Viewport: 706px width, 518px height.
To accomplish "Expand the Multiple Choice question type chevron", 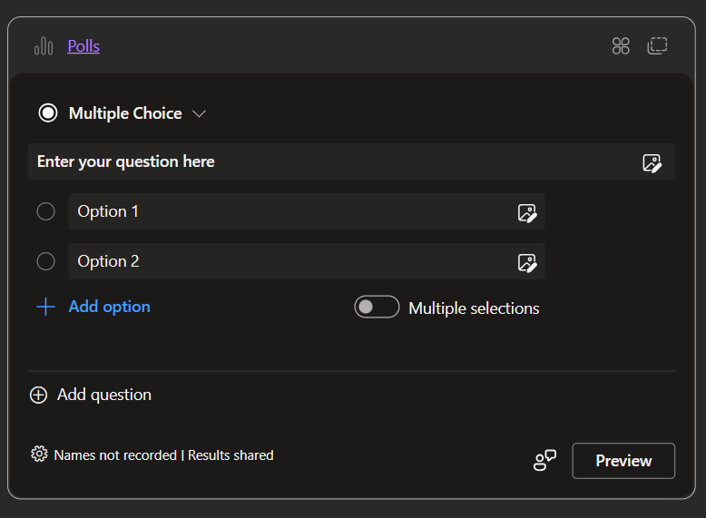I will pyautogui.click(x=200, y=113).
